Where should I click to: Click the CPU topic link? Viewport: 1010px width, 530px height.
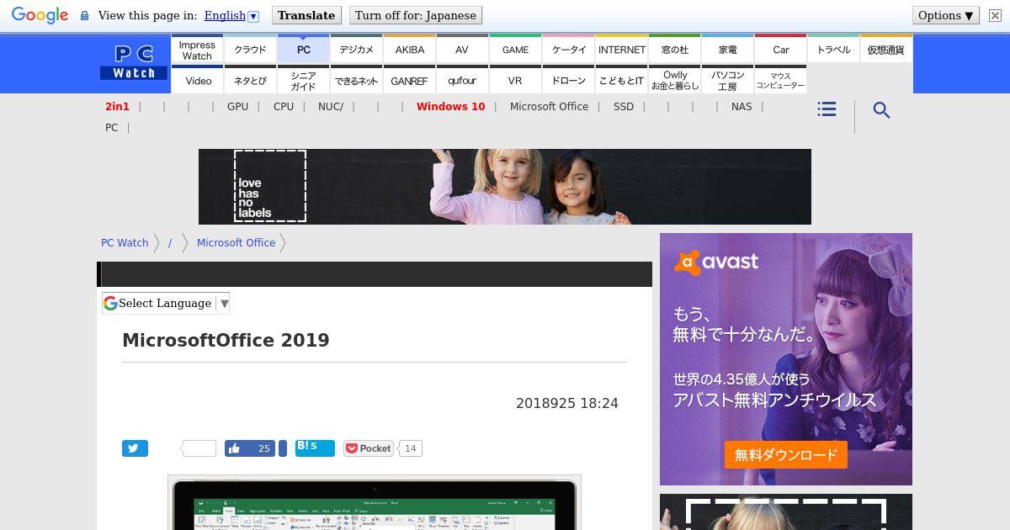coord(284,107)
